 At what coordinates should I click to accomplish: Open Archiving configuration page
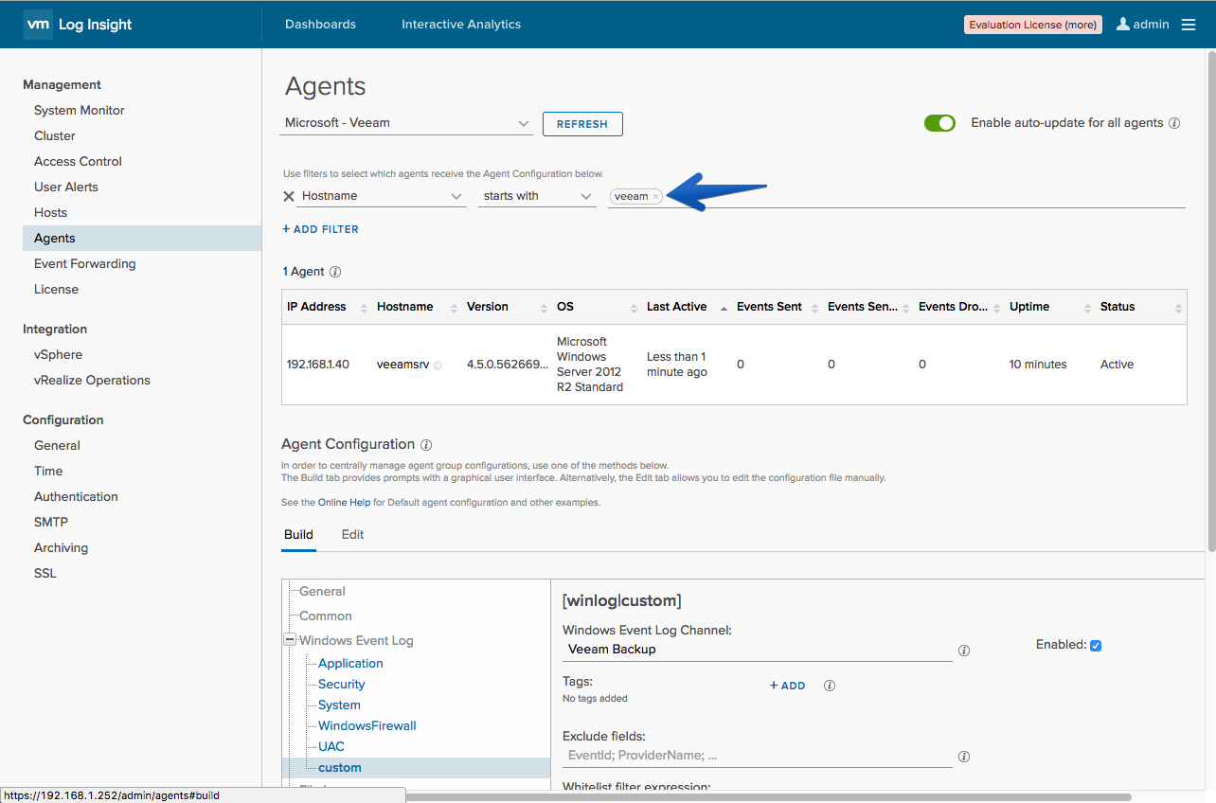click(61, 548)
